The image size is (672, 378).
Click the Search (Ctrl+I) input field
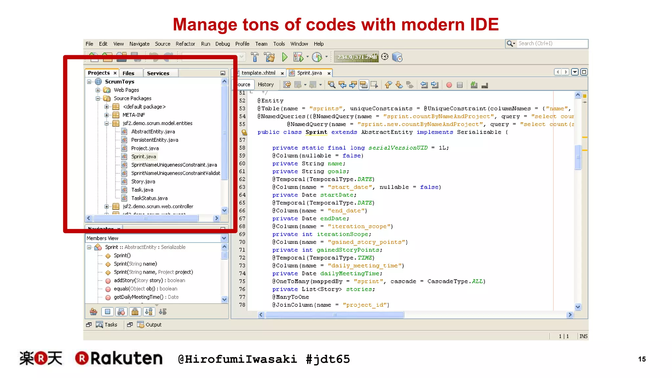552,43
